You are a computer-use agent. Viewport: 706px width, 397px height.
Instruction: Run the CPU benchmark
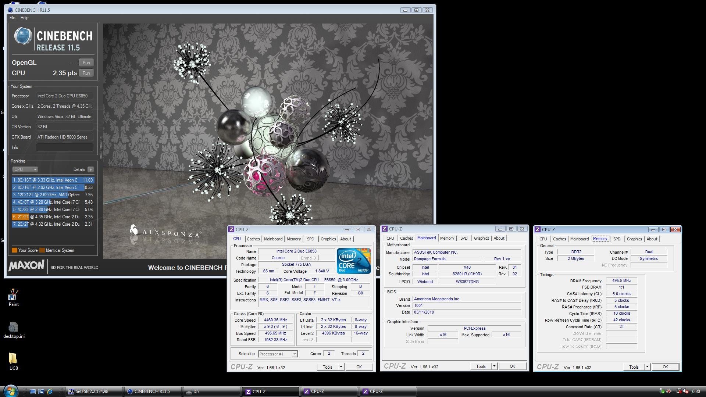coord(86,73)
